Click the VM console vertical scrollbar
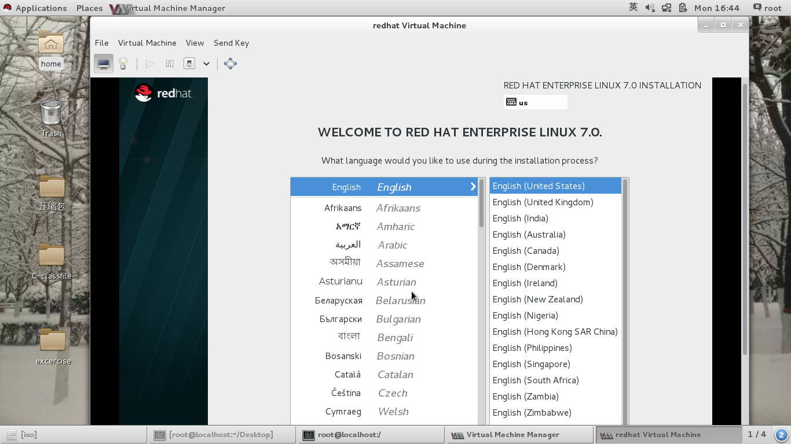The width and height of the screenshot is (791, 444). click(745, 220)
